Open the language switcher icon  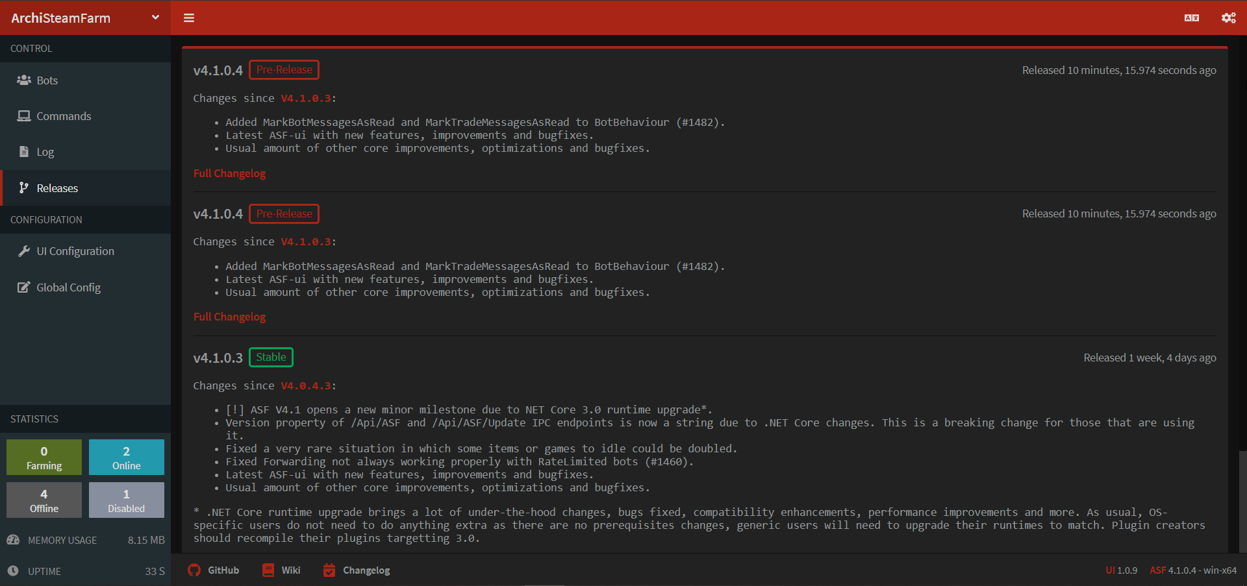[x=1192, y=18]
